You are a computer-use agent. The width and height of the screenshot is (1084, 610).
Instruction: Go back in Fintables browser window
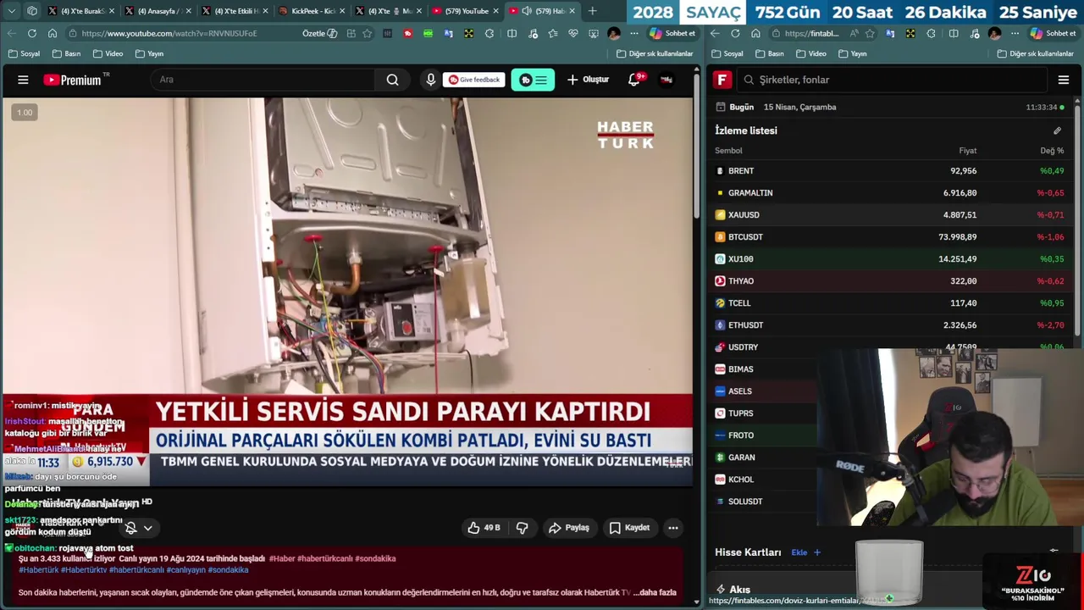[x=715, y=33]
